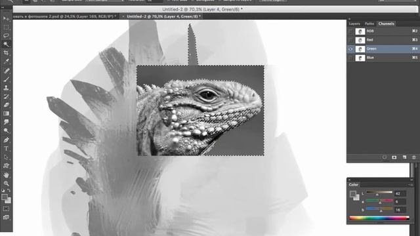Switch to the .psd document tab
420x236 pixels.
tap(64, 16)
